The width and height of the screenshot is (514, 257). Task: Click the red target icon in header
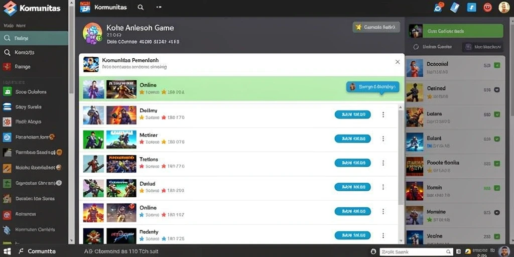tap(487, 7)
